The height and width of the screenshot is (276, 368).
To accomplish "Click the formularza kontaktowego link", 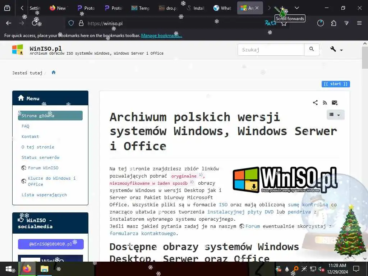I will [142, 234].
